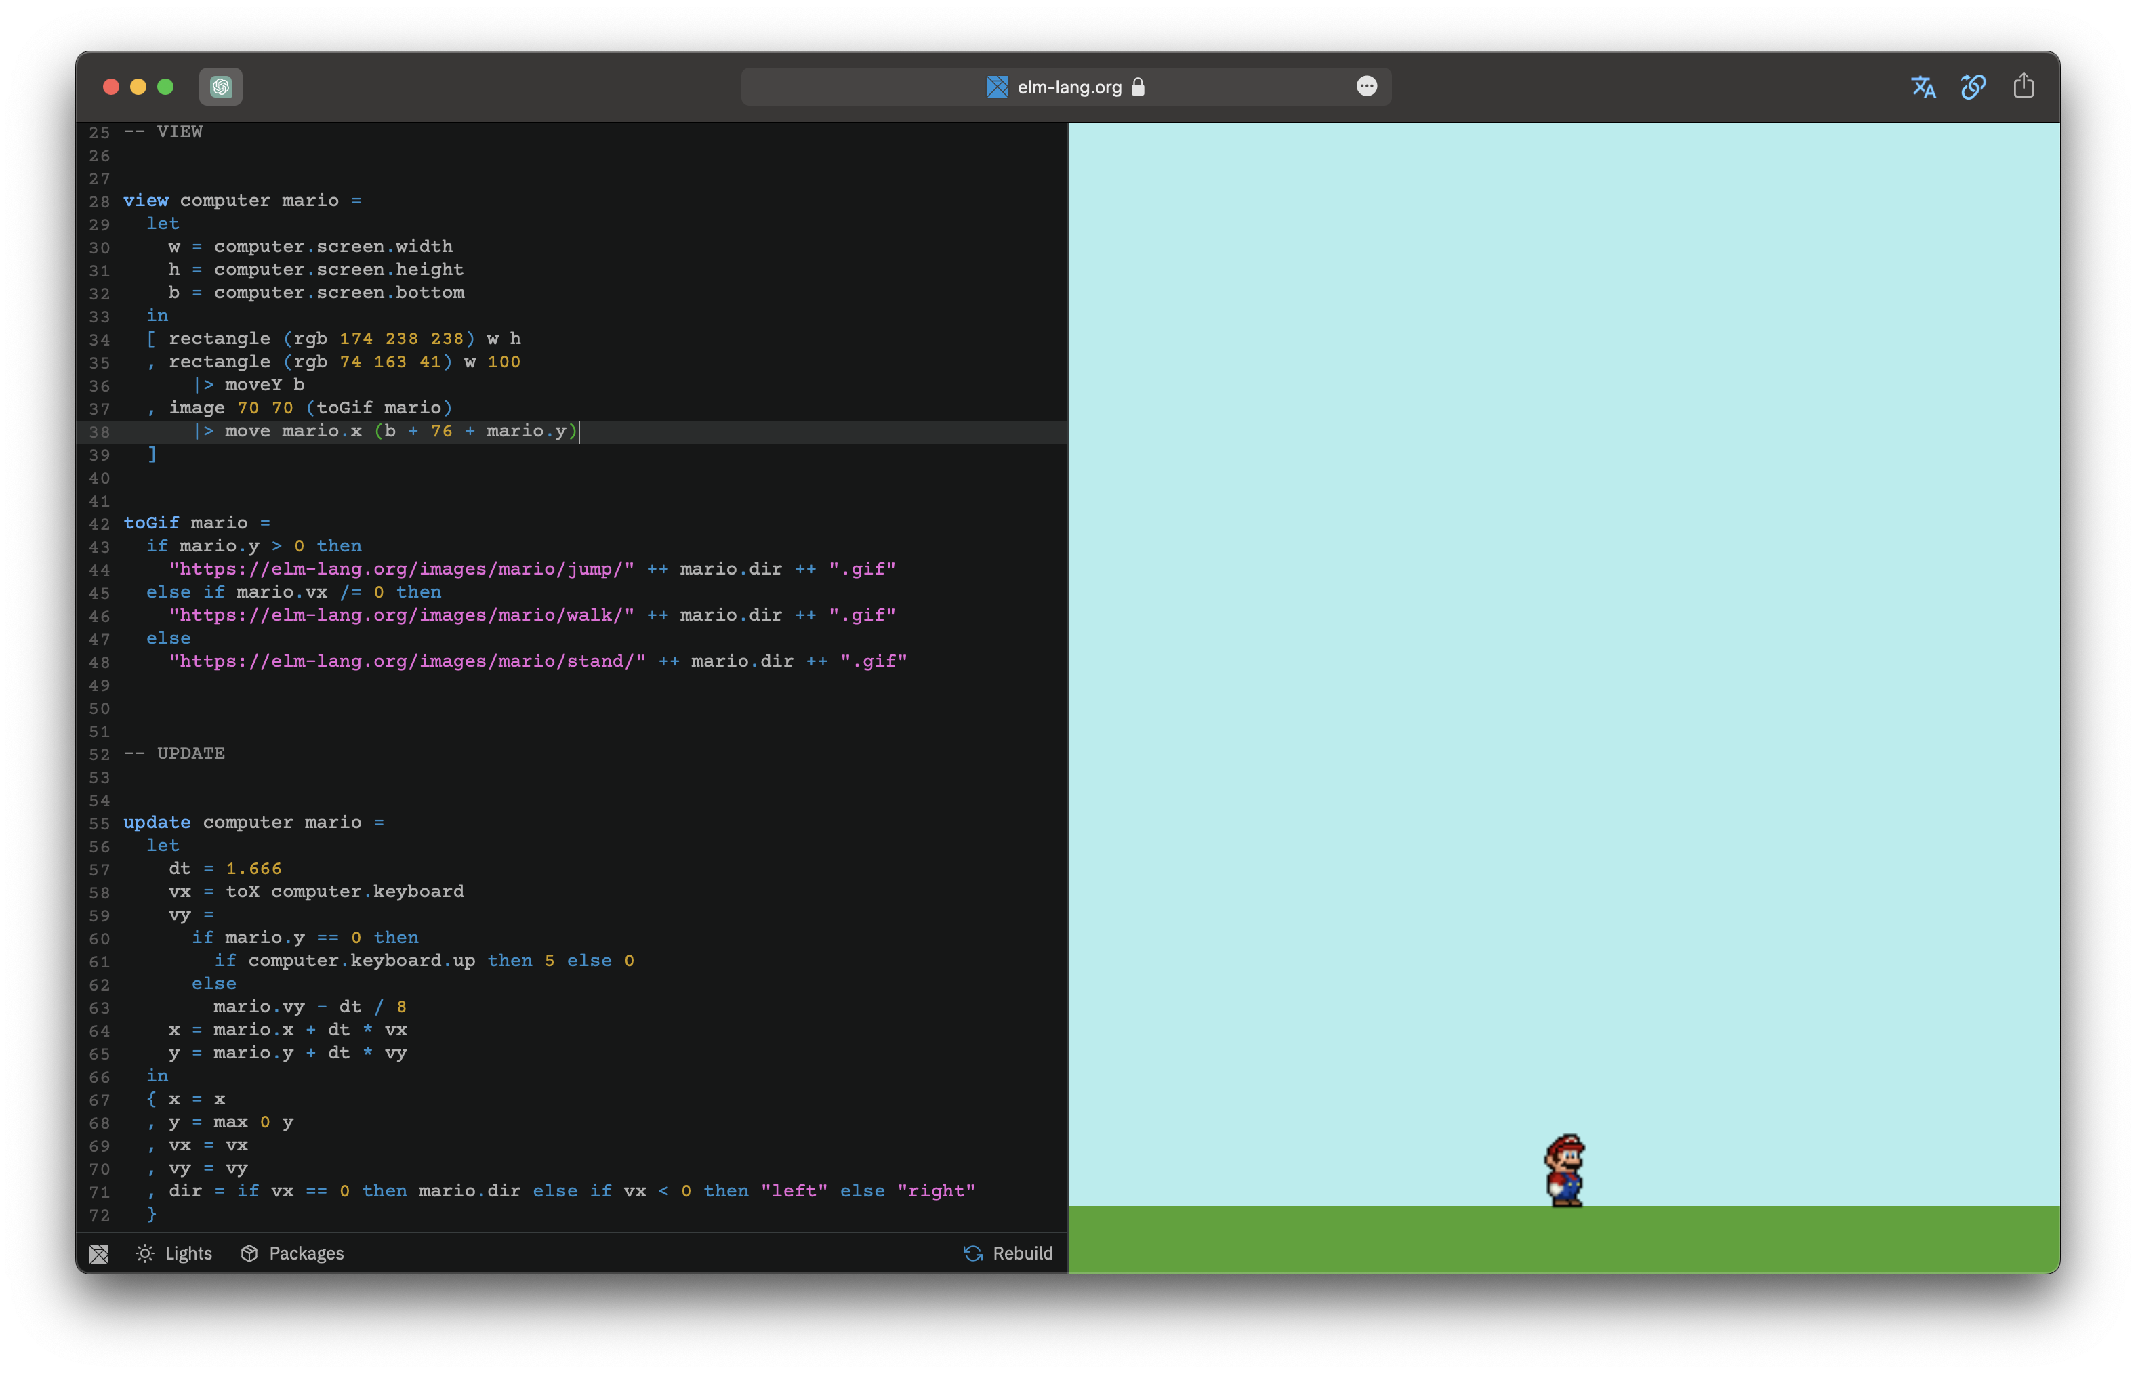Click the Elm logo in the status bar
Image resolution: width=2136 pixels, height=1374 pixels.
(x=99, y=1253)
